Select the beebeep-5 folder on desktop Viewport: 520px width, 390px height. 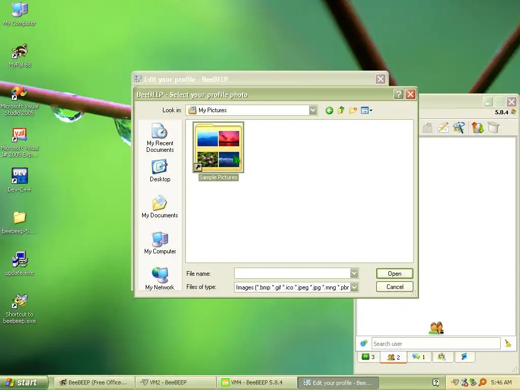click(20, 223)
